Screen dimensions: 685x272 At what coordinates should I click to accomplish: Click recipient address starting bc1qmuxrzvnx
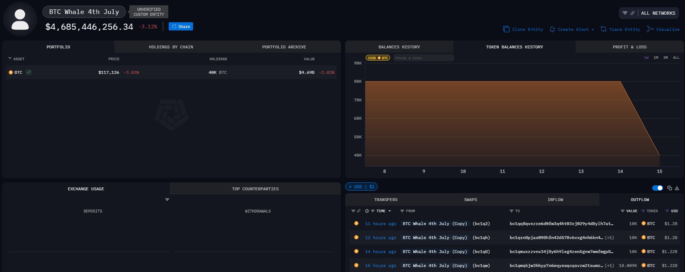pos(561,252)
